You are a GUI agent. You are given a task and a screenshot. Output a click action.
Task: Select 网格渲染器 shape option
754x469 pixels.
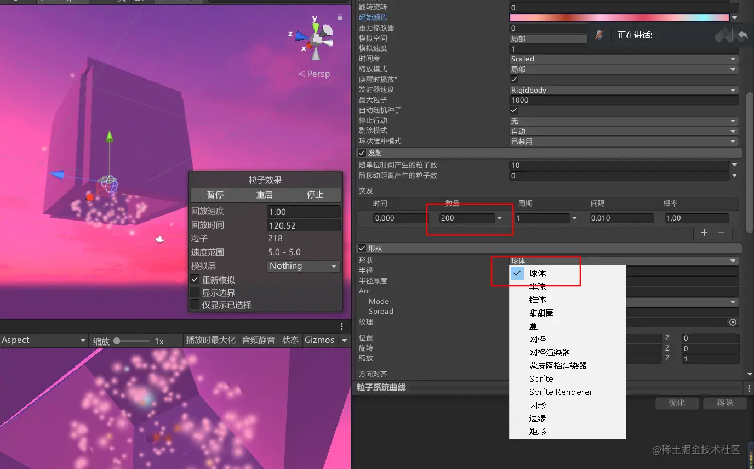[568, 352]
